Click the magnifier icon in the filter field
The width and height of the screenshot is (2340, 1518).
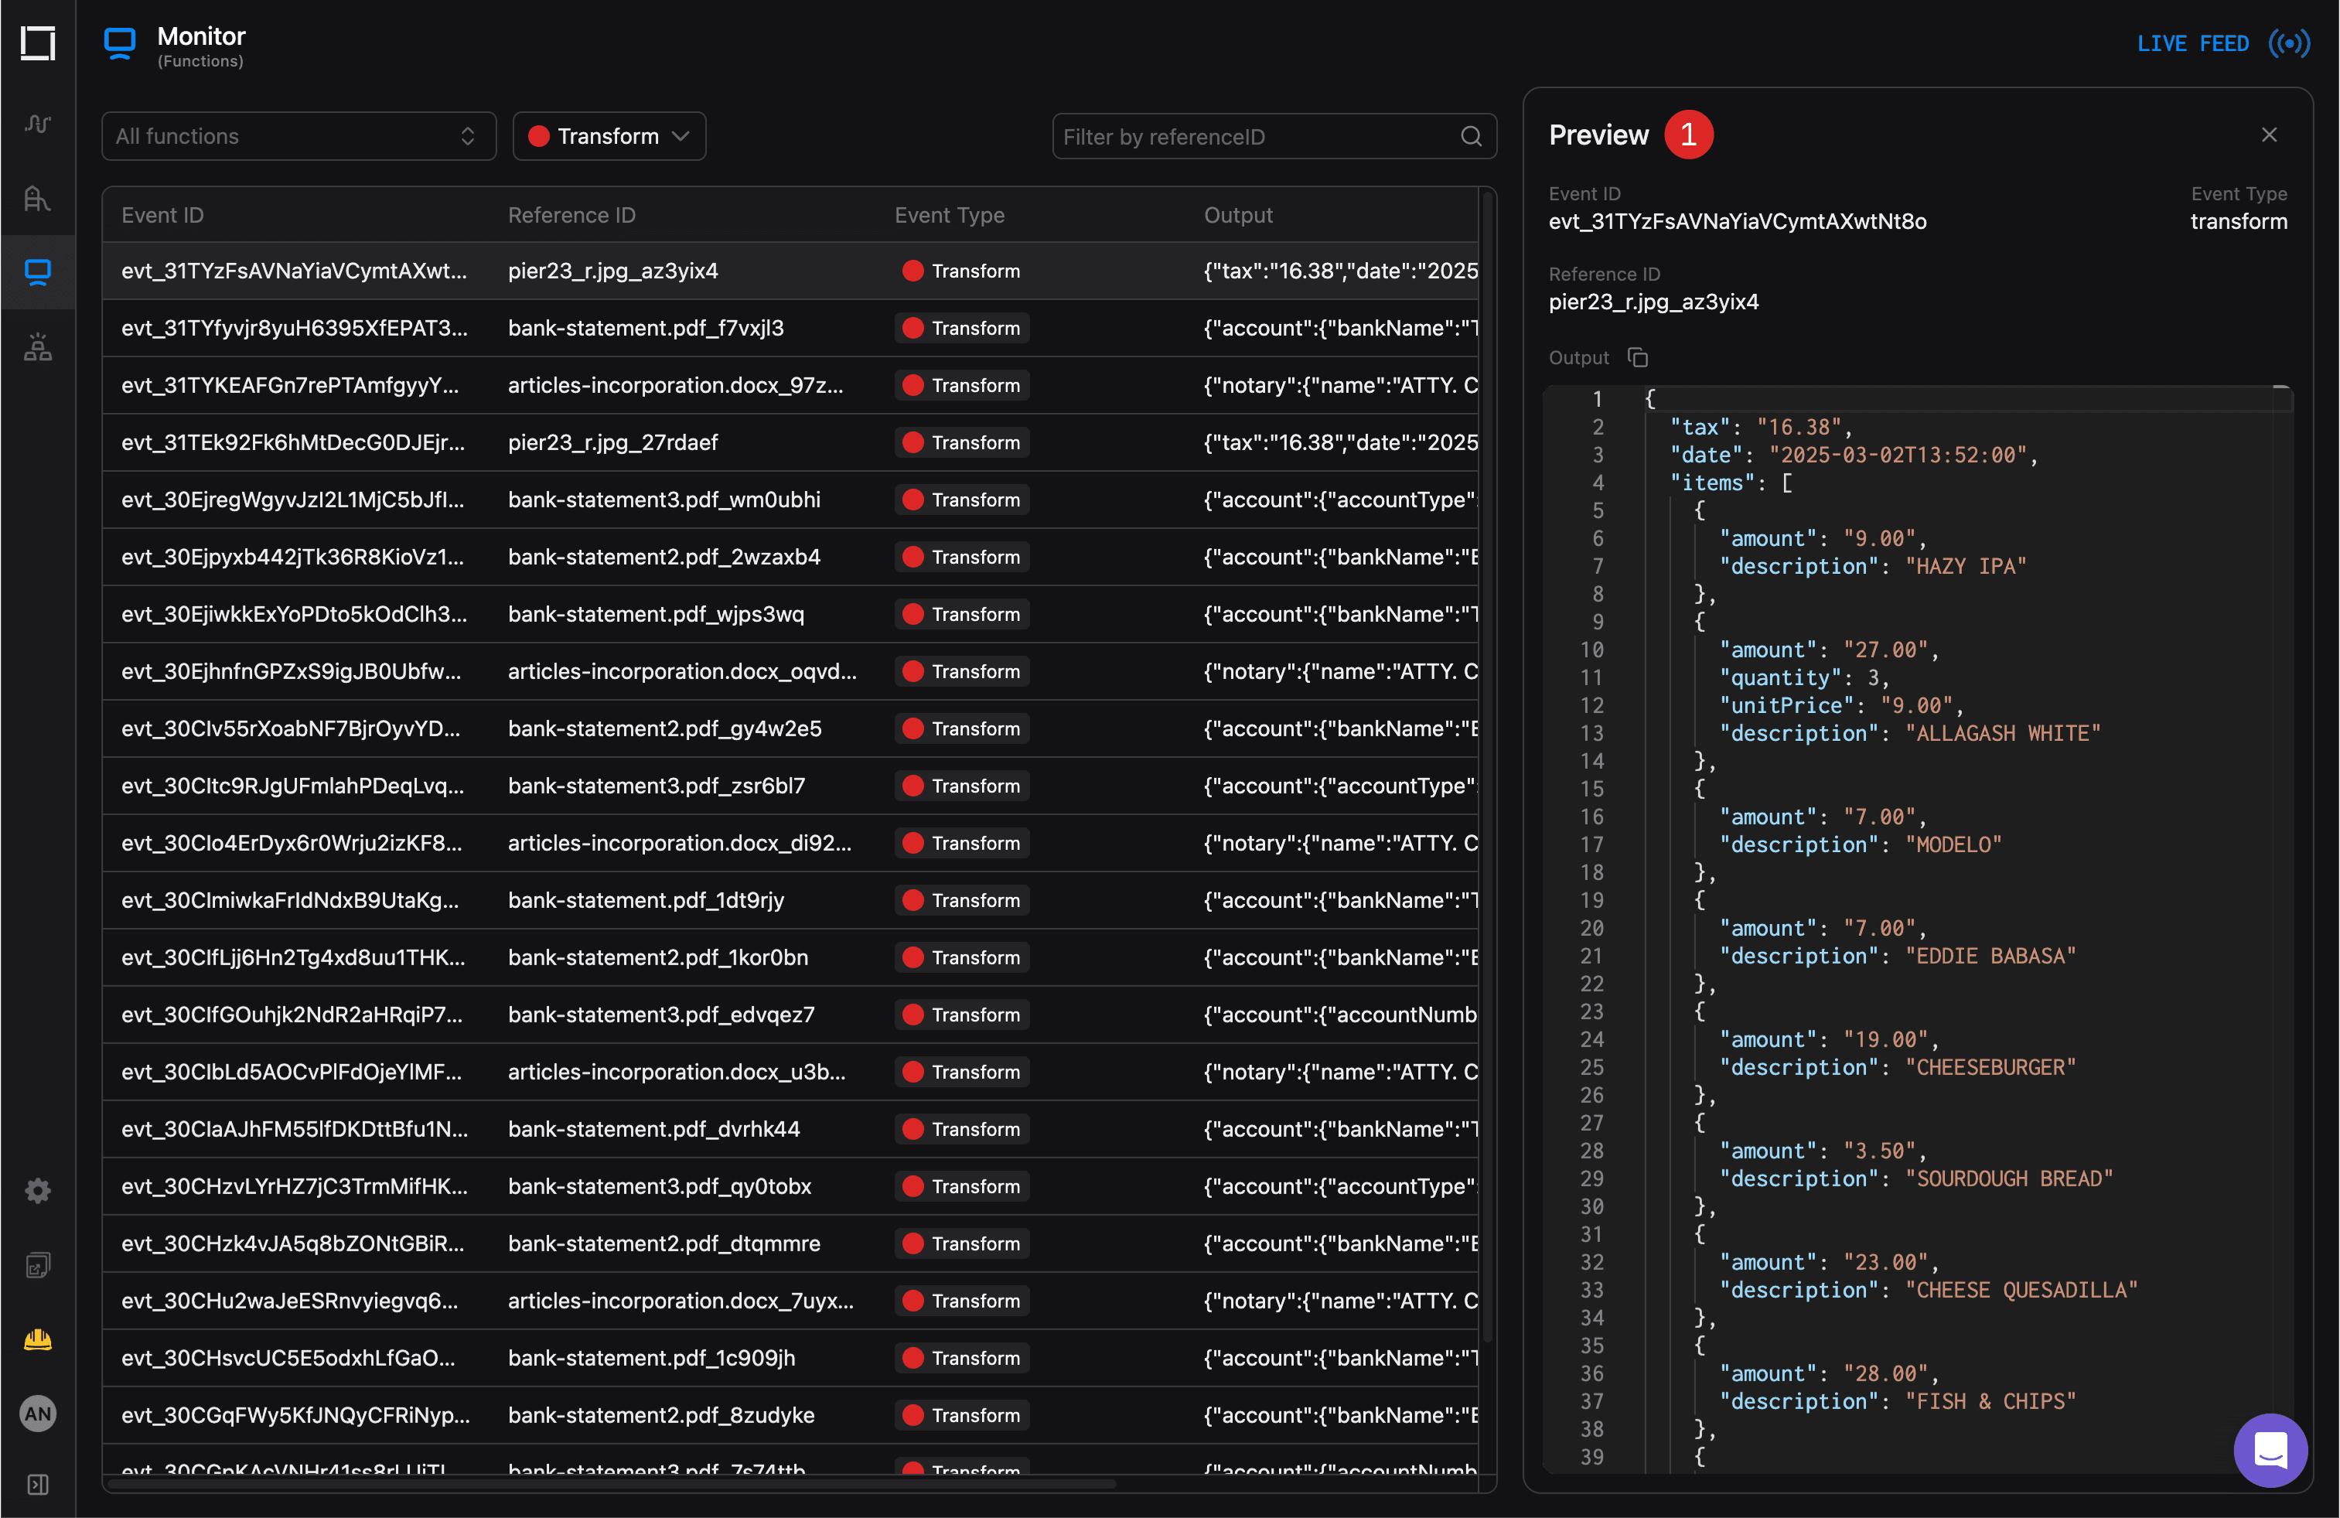point(1471,135)
